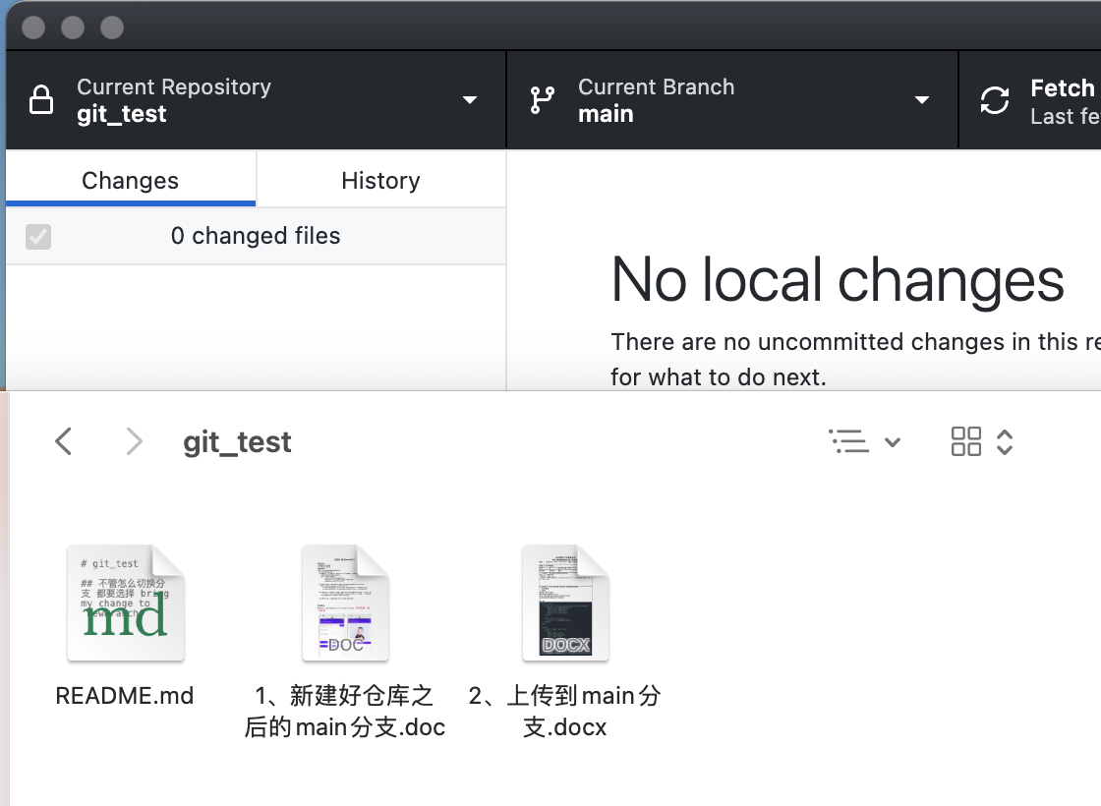Viewport: 1101px width, 806px height.
Task: Click the main branch label
Action: tap(607, 114)
